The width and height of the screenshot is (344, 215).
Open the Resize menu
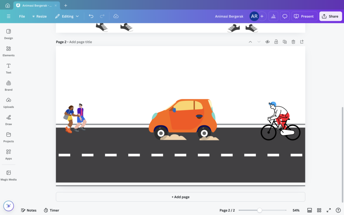click(40, 16)
